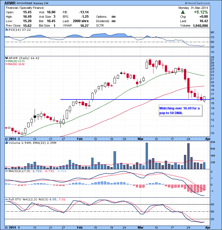Click the '90' RSI axis label
Viewport: 222px width, 230px height.
(x=213, y=32)
